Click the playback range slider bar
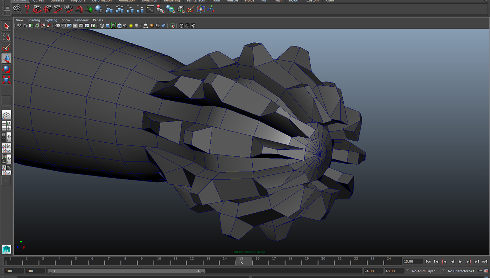Screen dimensions: 490x278 (126, 271)
